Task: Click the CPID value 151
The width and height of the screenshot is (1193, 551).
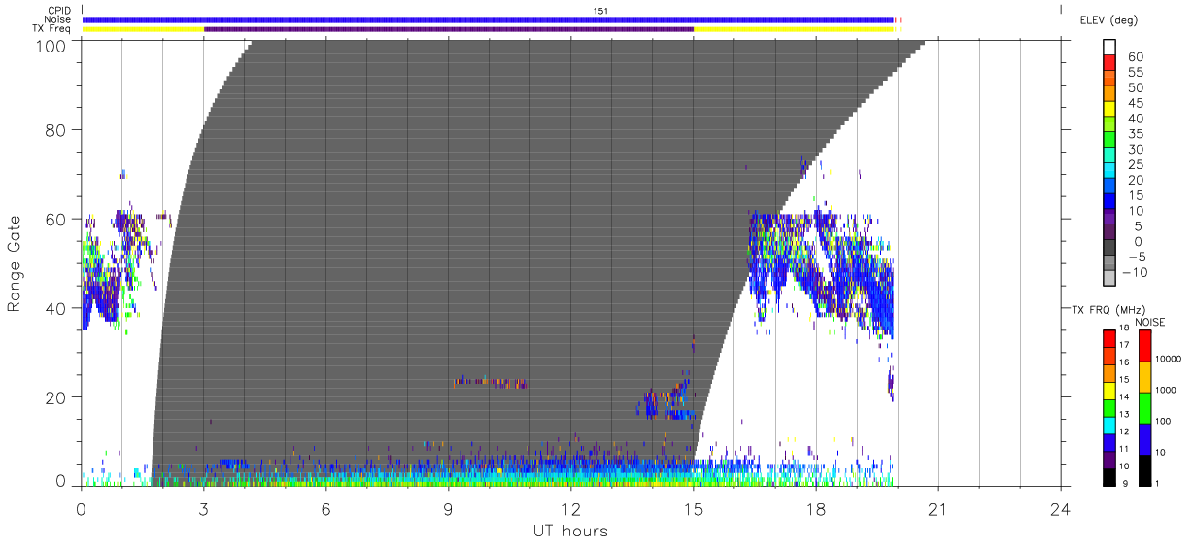Action: (600, 11)
